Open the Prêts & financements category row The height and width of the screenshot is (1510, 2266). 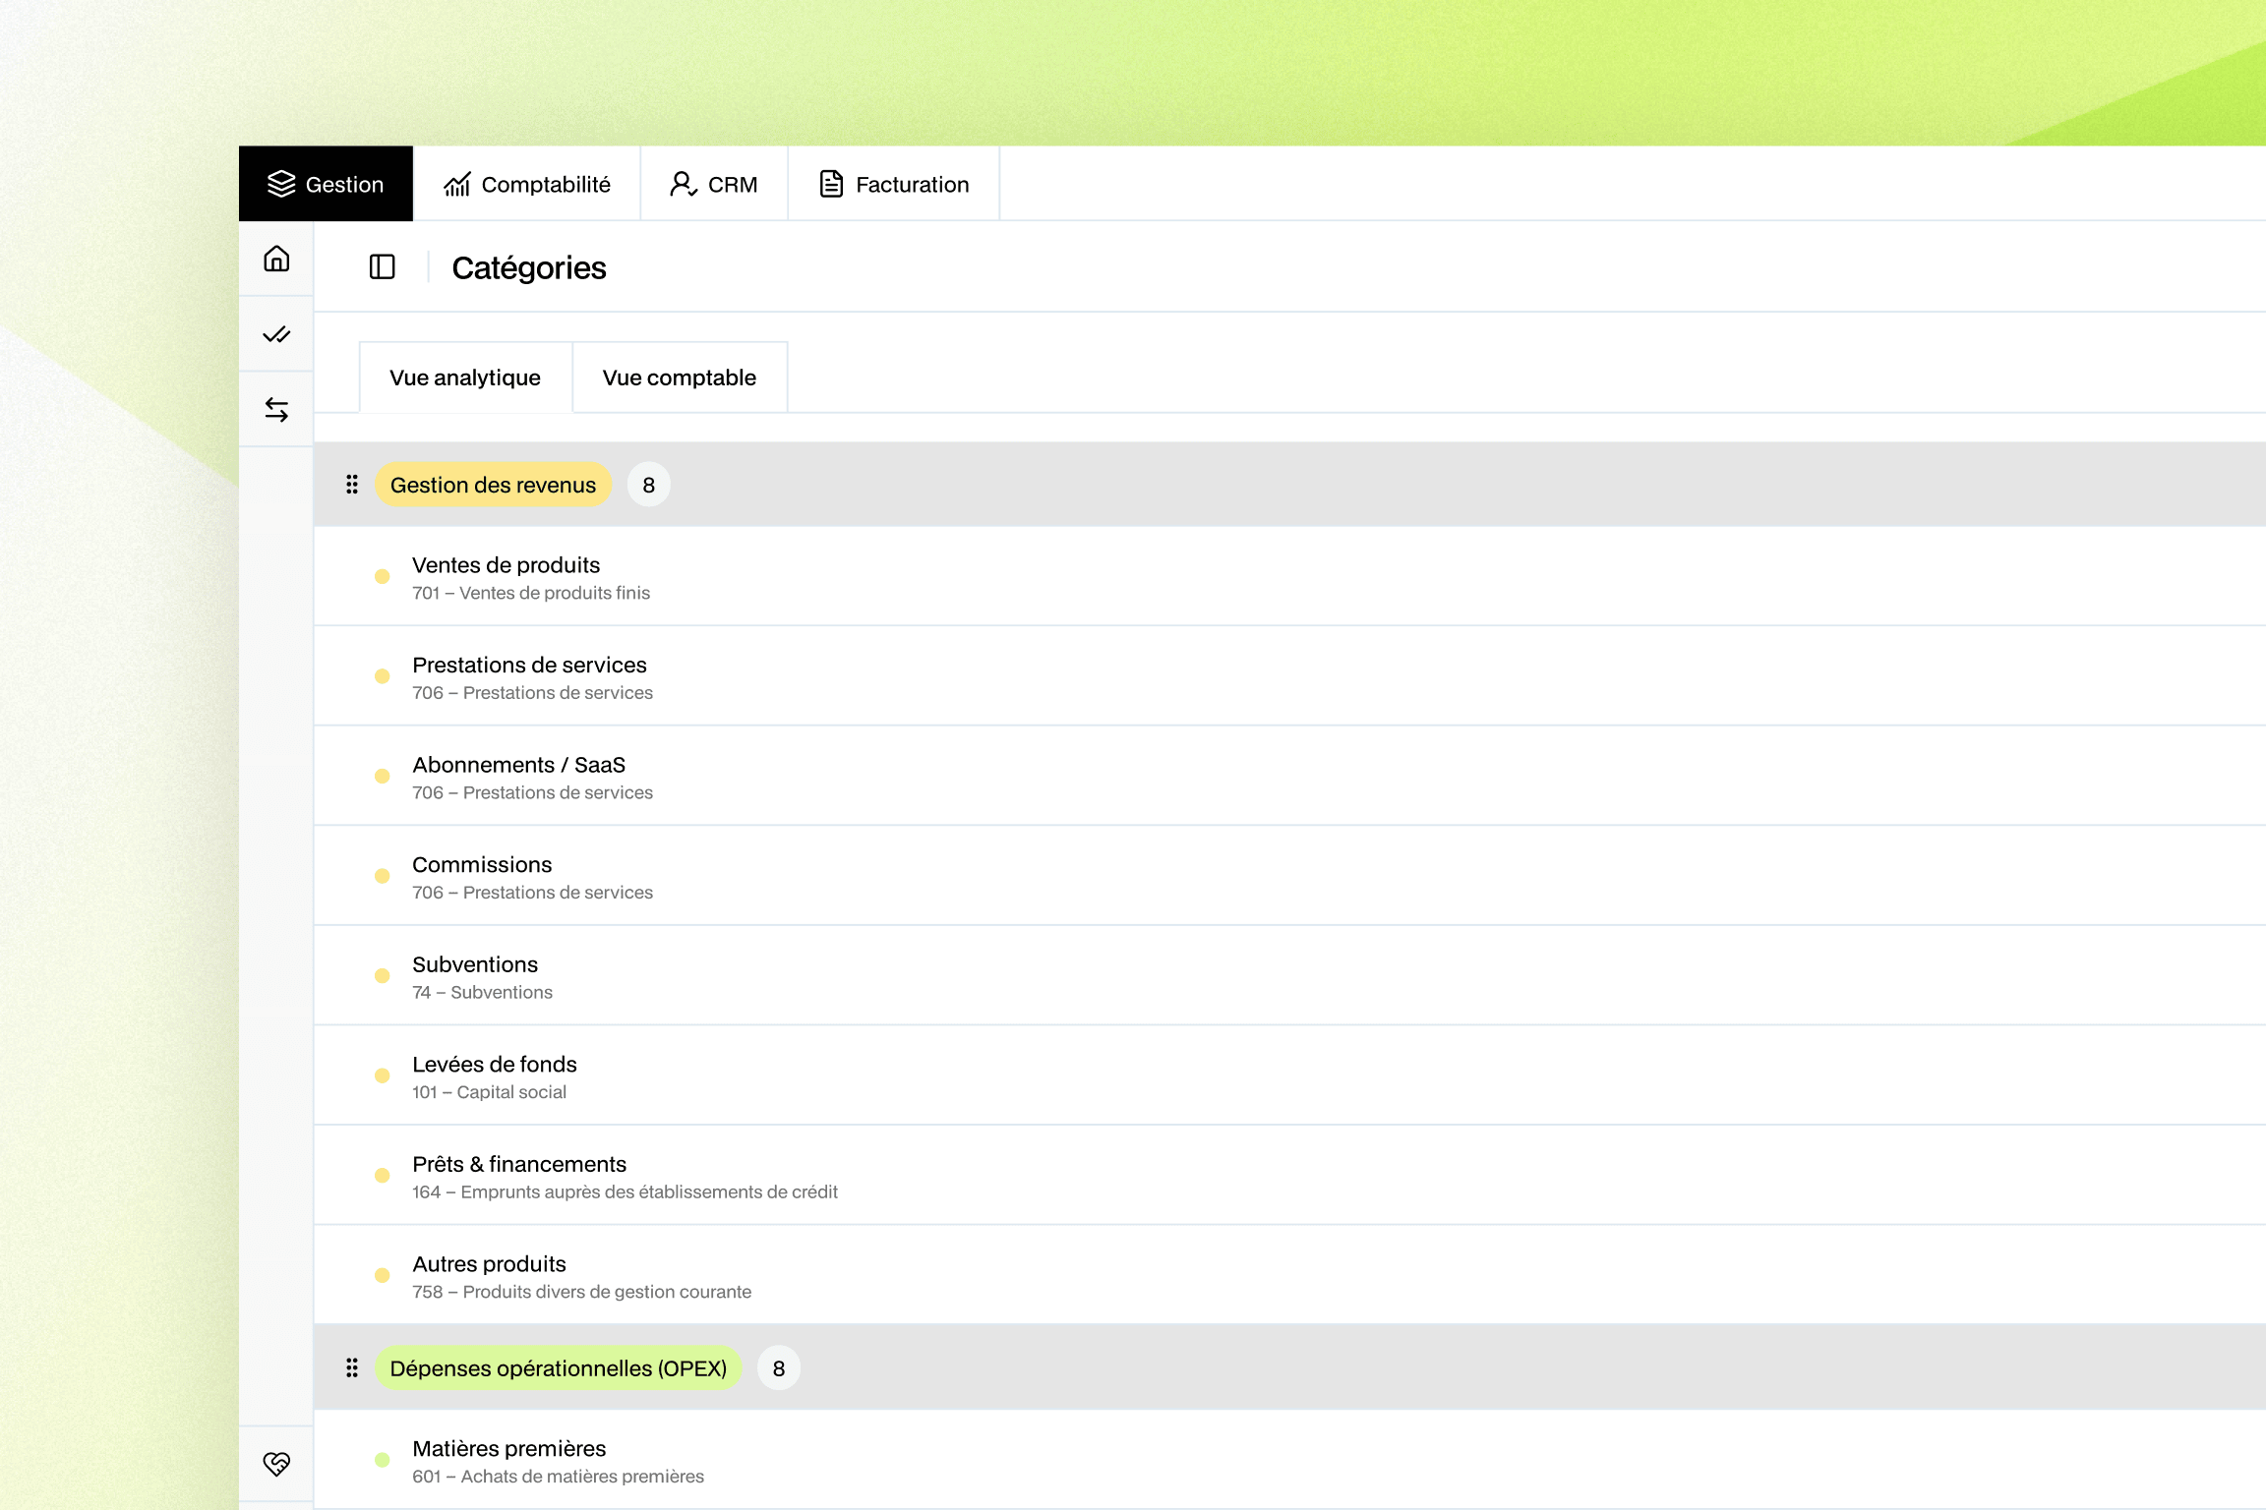518,1164
